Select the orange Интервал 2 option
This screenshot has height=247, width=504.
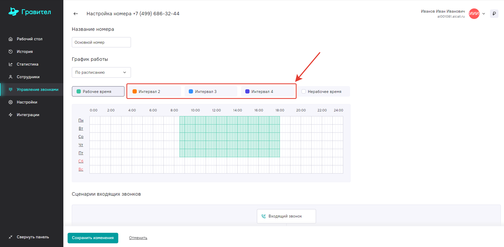(x=154, y=91)
